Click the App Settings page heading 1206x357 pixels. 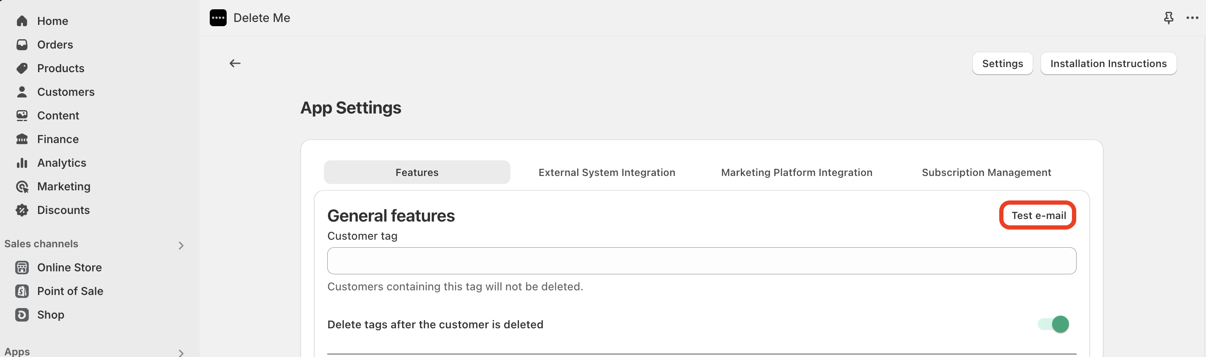(351, 108)
